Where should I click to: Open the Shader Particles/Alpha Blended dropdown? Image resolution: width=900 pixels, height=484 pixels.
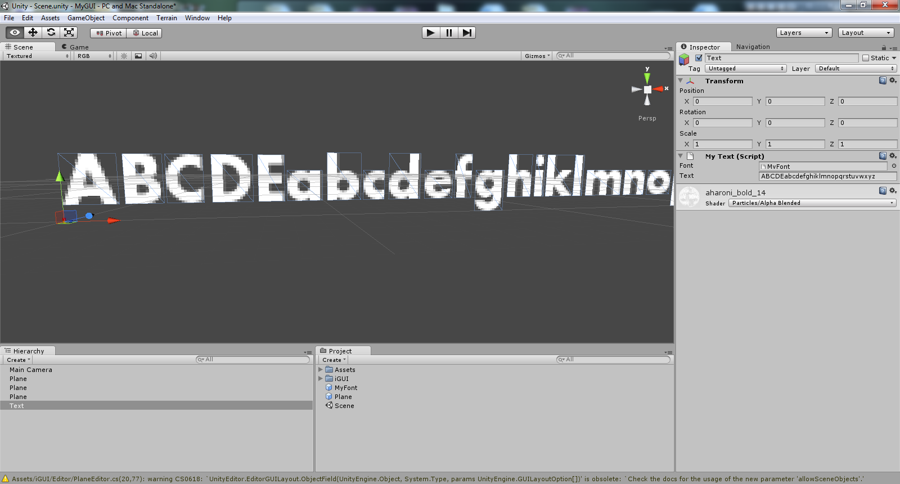(x=812, y=203)
